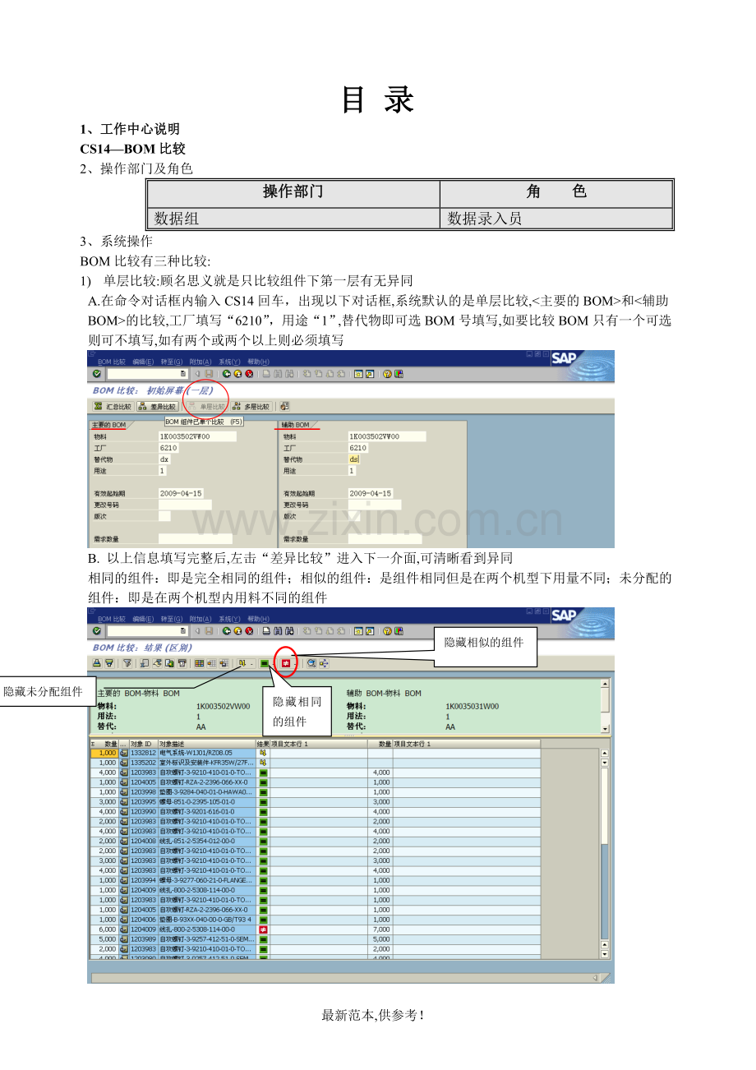The image size is (756, 1070).
Task: Click the 替代物 field containing dx
Action: coord(164,459)
